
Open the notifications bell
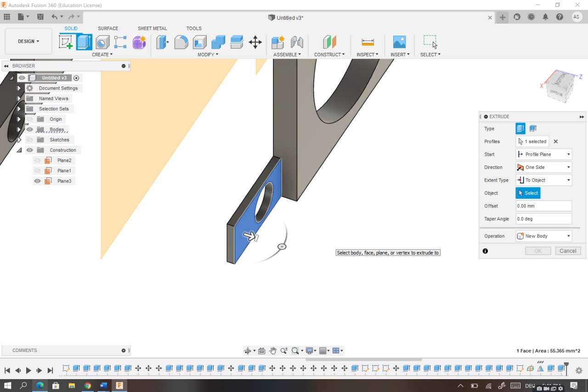(545, 17)
